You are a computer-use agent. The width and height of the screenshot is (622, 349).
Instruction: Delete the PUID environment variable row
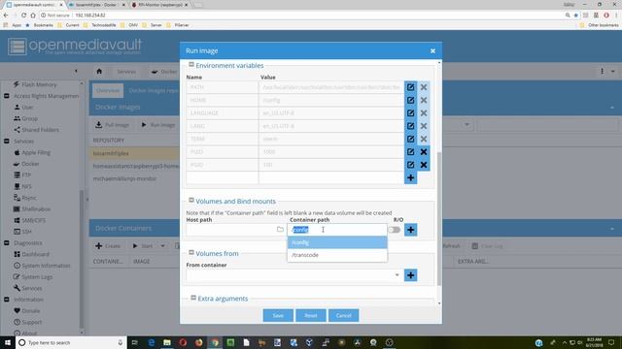point(424,152)
